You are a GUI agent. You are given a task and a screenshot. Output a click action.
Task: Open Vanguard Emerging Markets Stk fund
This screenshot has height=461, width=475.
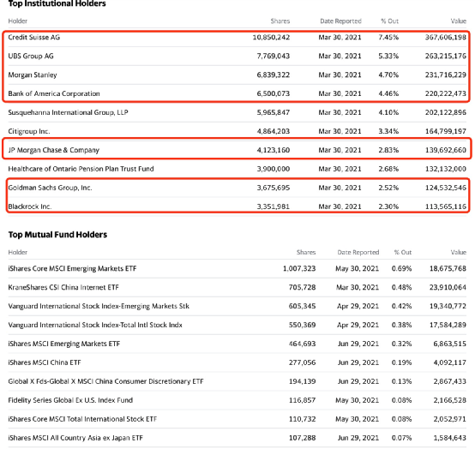tap(99, 306)
